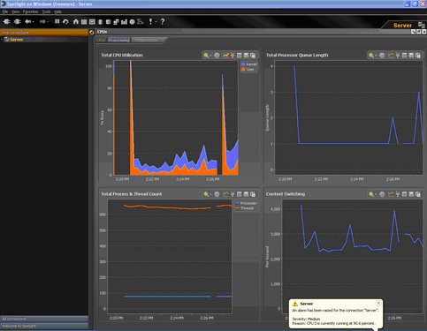Open the Tools menu
The image size is (427, 331).
(46, 11)
